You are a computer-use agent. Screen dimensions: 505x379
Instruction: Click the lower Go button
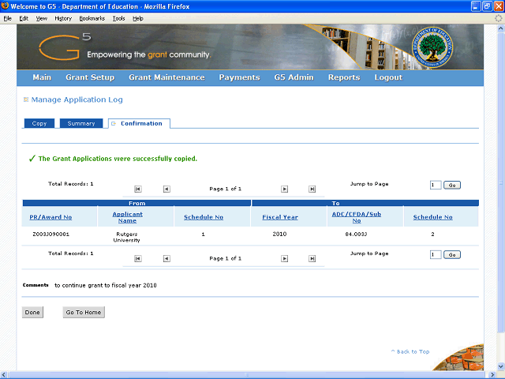click(x=452, y=254)
